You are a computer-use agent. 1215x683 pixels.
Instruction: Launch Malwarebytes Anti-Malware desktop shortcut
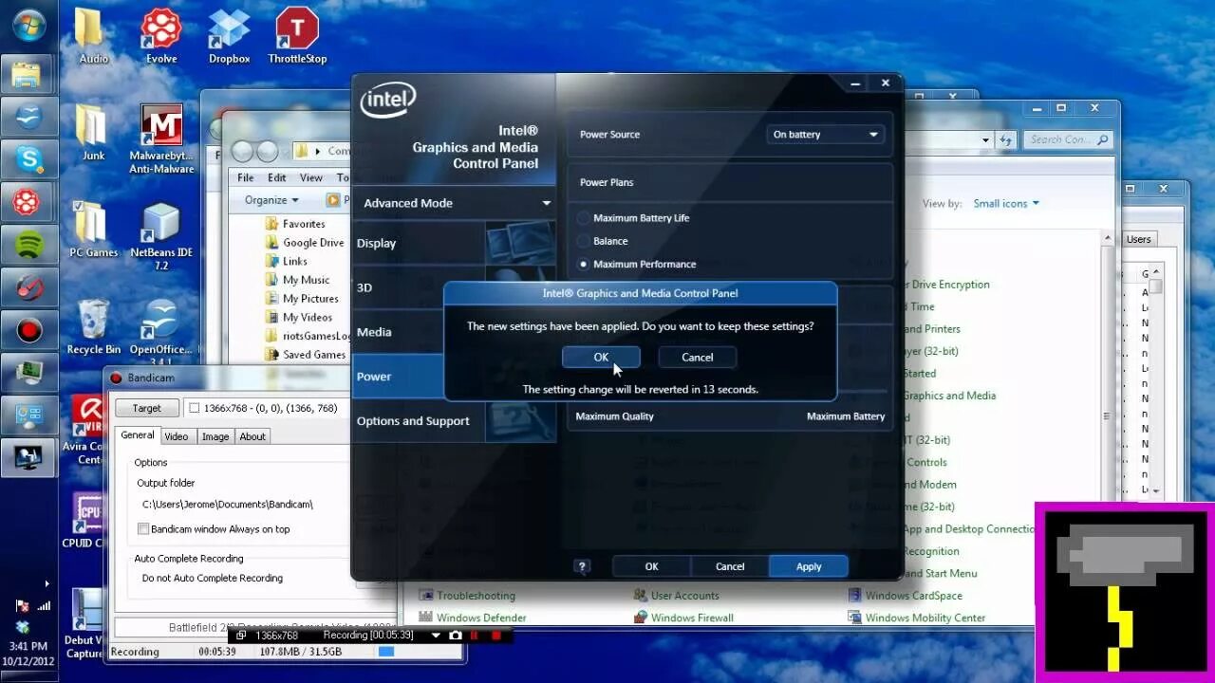[161, 139]
